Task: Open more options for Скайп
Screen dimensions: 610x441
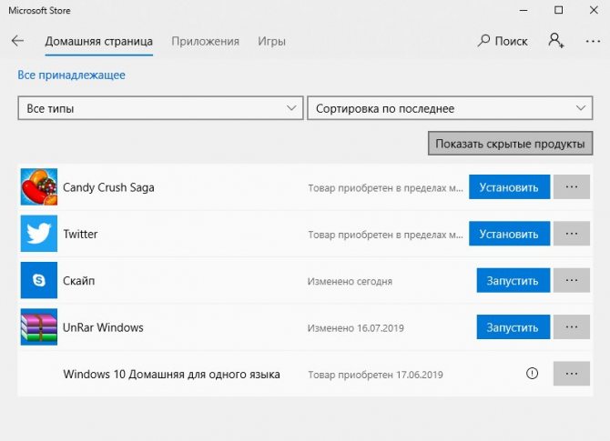Action: (x=572, y=280)
